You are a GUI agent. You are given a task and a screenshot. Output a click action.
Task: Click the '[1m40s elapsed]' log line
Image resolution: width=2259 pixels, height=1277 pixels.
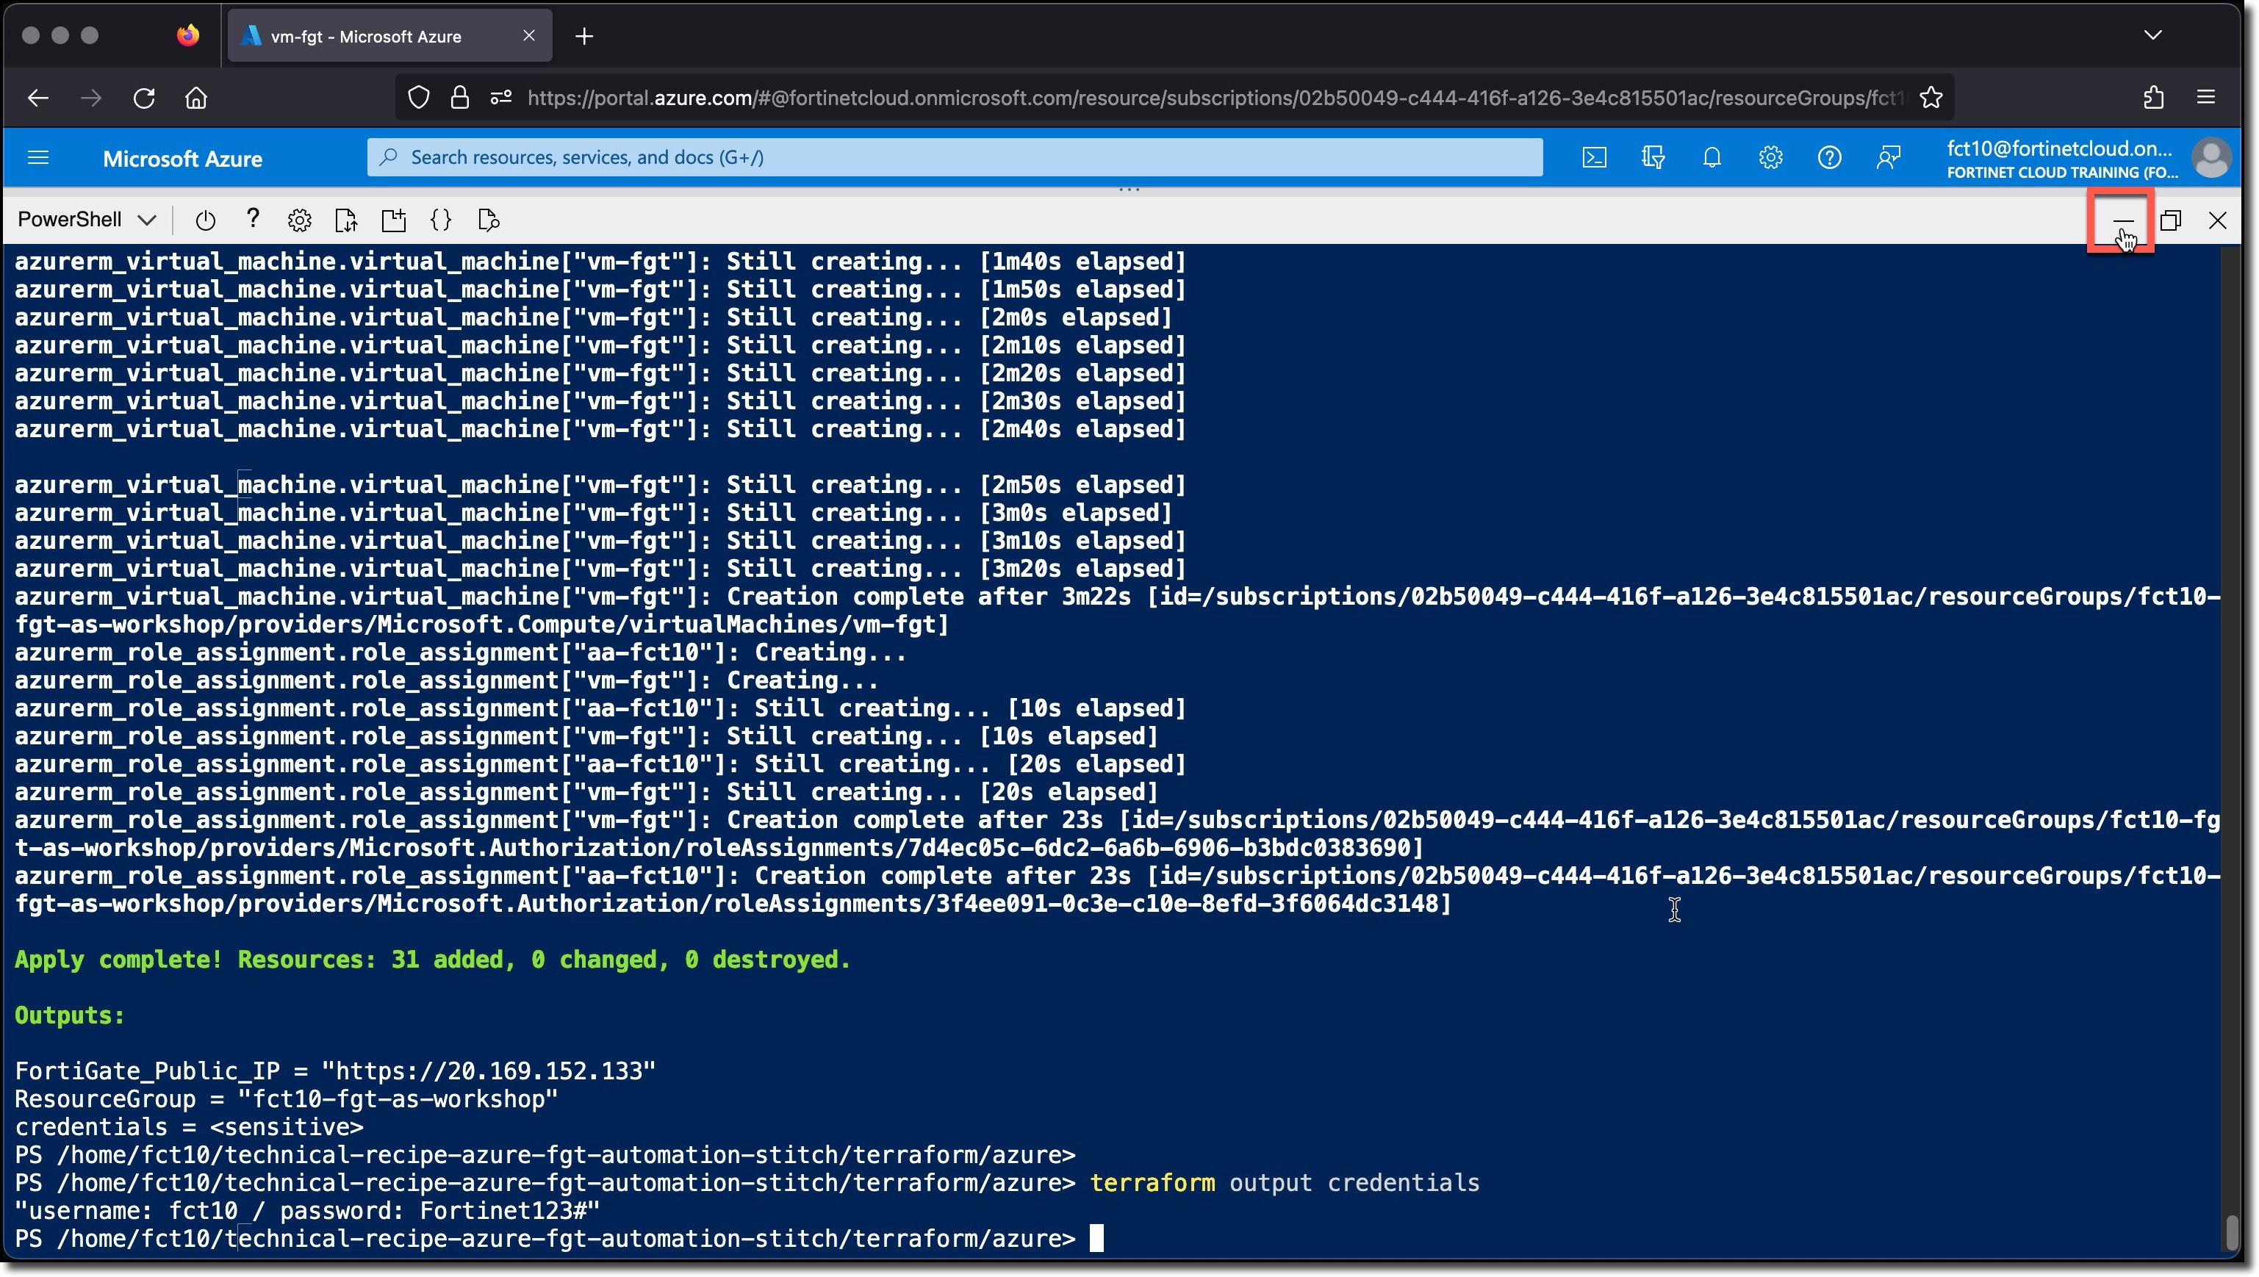tap(600, 262)
